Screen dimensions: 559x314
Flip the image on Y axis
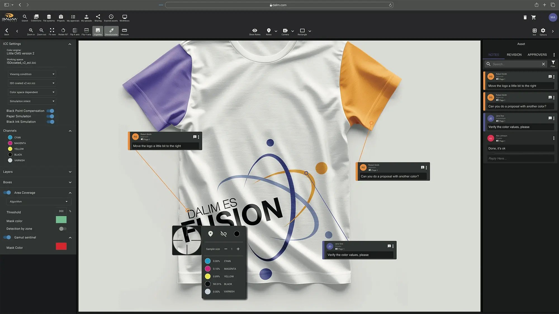(86, 32)
